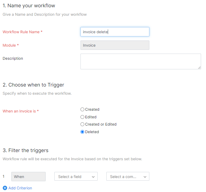The width and height of the screenshot is (206, 192).
Task: Click into the Workflow Rule Name input
Action: coord(115,32)
